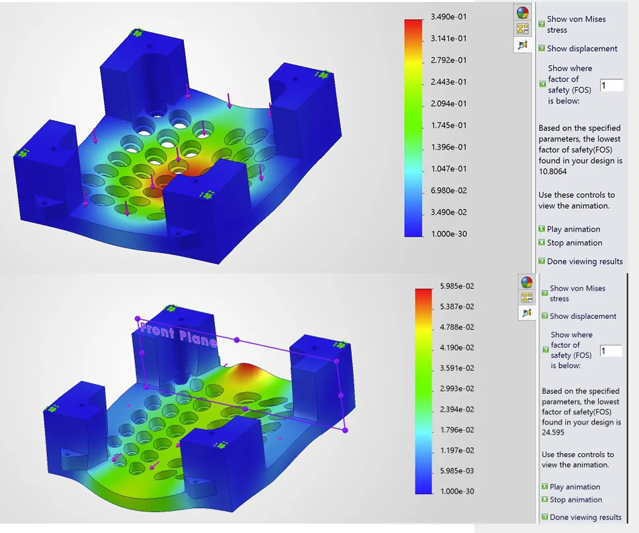Click legend value 2.993e-02
Image resolution: width=639 pixels, height=533 pixels.
457,389
